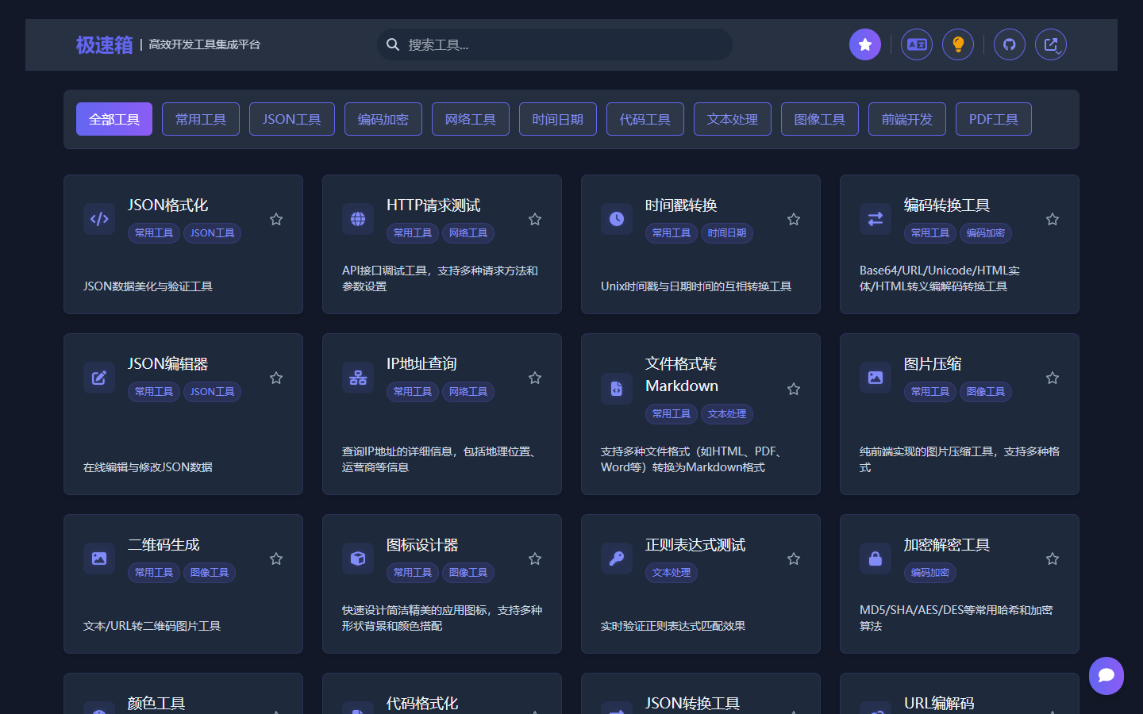This screenshot has height=714, width=1143.
Task: Select the 全部工具 category tab
Action: [114, 119]
